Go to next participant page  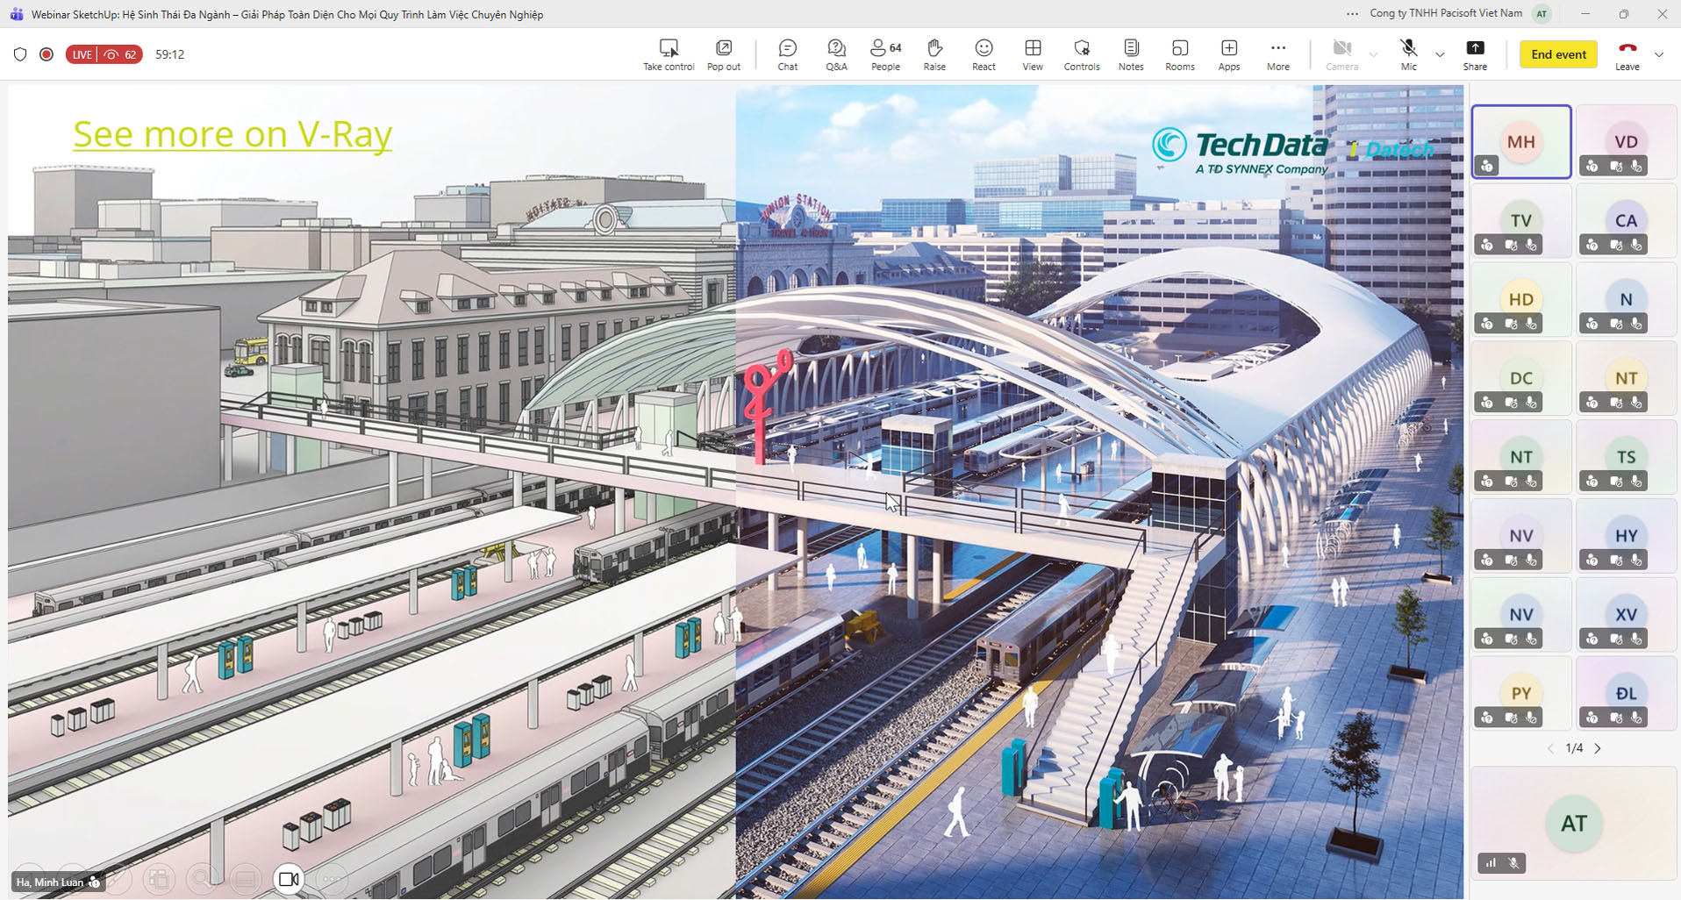tap(1598, 748)
